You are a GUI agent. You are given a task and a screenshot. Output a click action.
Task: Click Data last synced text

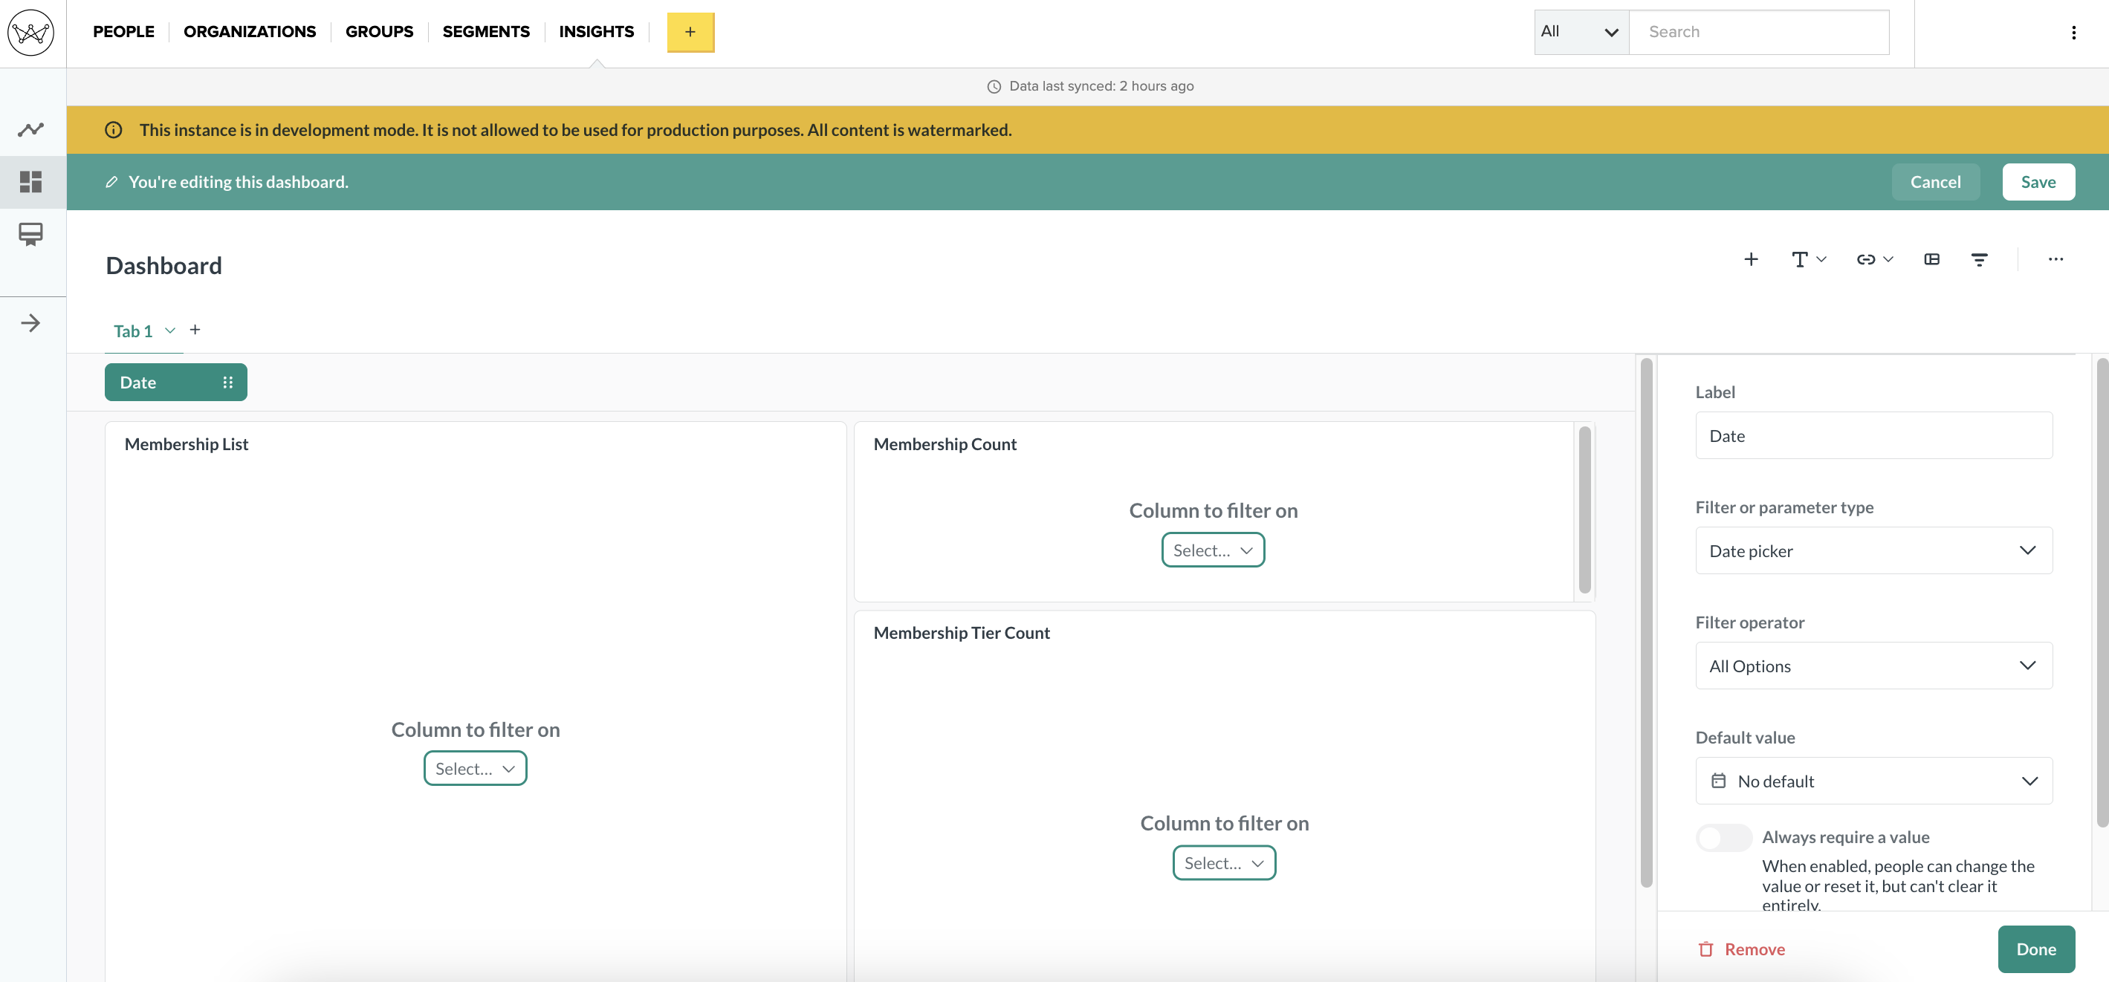(x=1101, y=86)
